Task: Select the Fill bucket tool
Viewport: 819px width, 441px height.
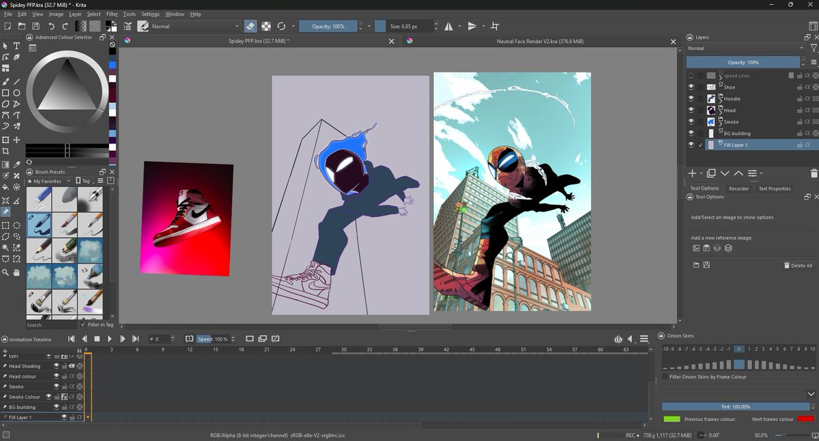Action: click(x=5, y=186)
